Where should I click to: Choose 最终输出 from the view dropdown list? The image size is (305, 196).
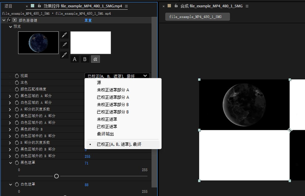(x=105, y=134)
